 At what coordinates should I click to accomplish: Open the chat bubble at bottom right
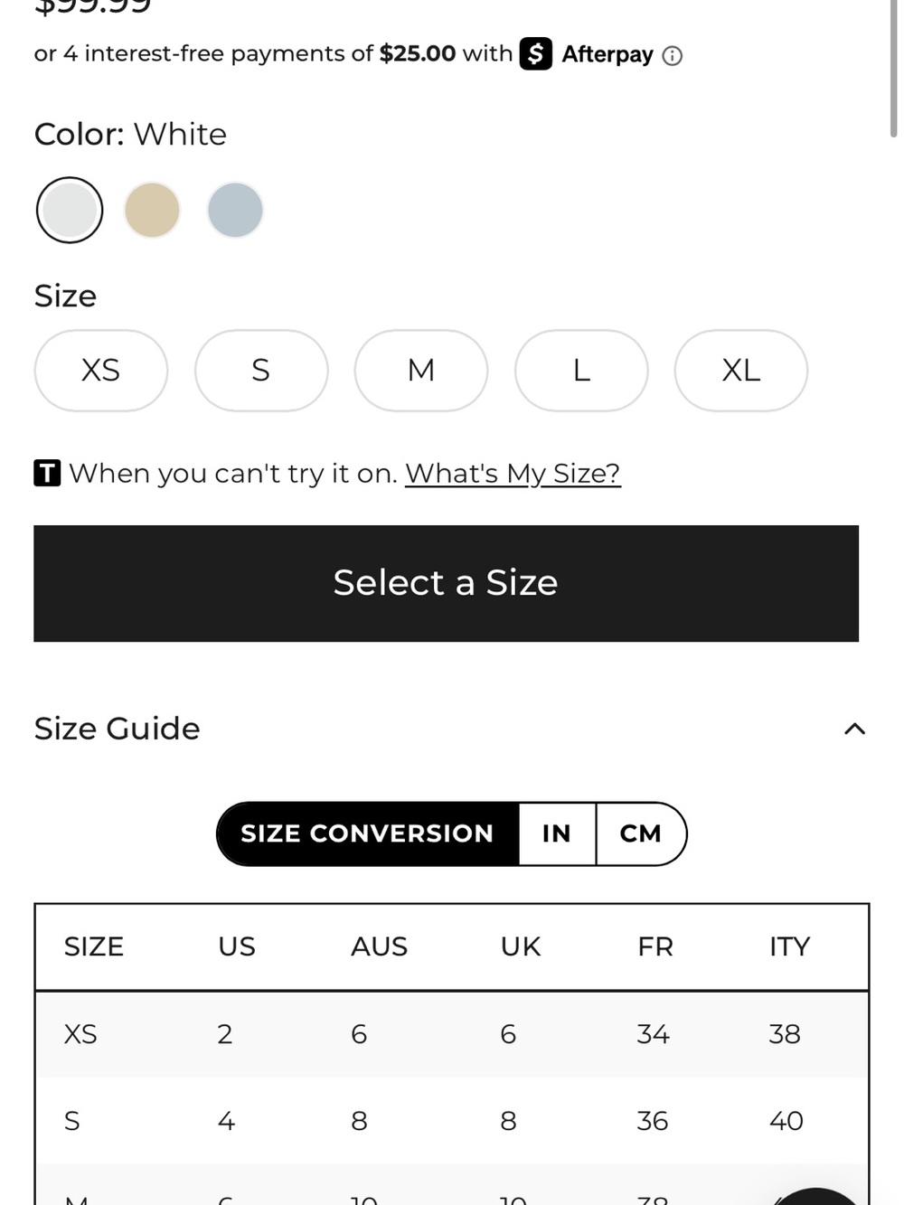click(x=818, y=1195)
